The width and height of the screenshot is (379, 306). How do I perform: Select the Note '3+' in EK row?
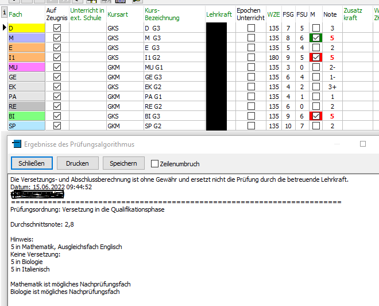click(332, 87)
